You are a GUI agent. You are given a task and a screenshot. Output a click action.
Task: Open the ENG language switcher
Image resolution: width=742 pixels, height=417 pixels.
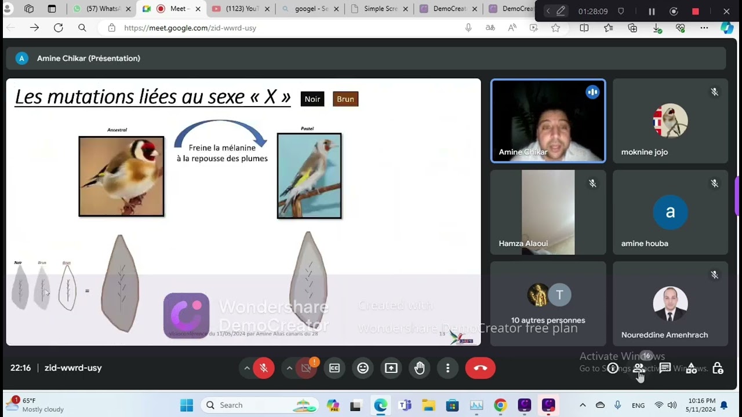tap(638, 405)
